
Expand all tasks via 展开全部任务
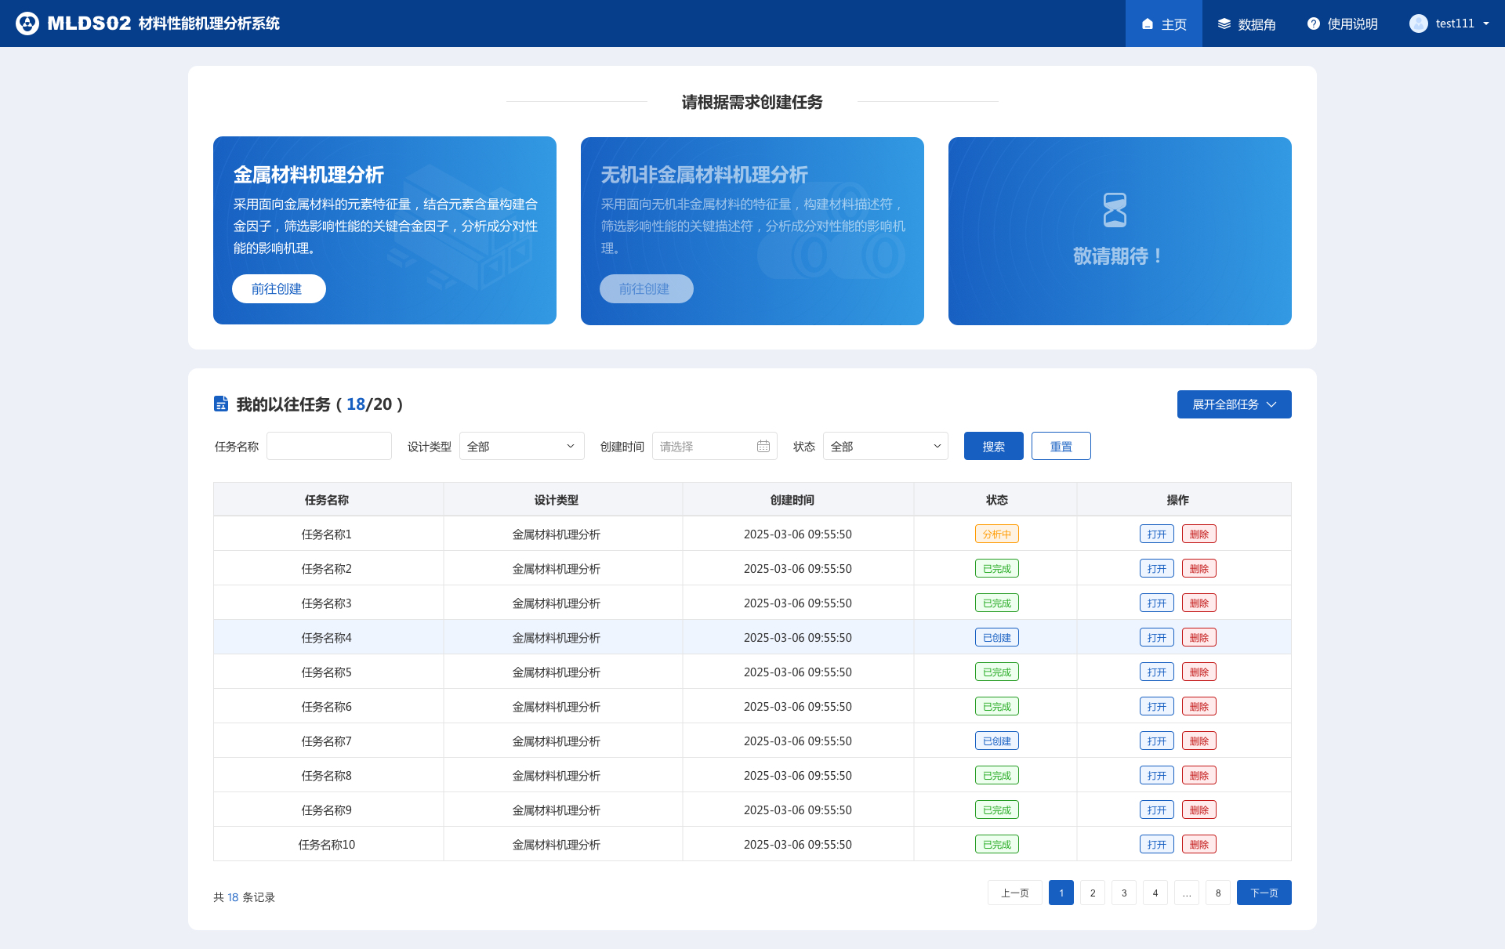click(x=1234, y=404)
